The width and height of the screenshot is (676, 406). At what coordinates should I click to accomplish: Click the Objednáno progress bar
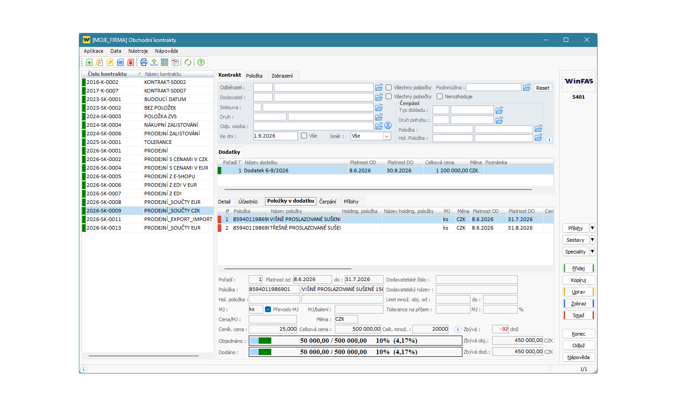click(356, 341)
